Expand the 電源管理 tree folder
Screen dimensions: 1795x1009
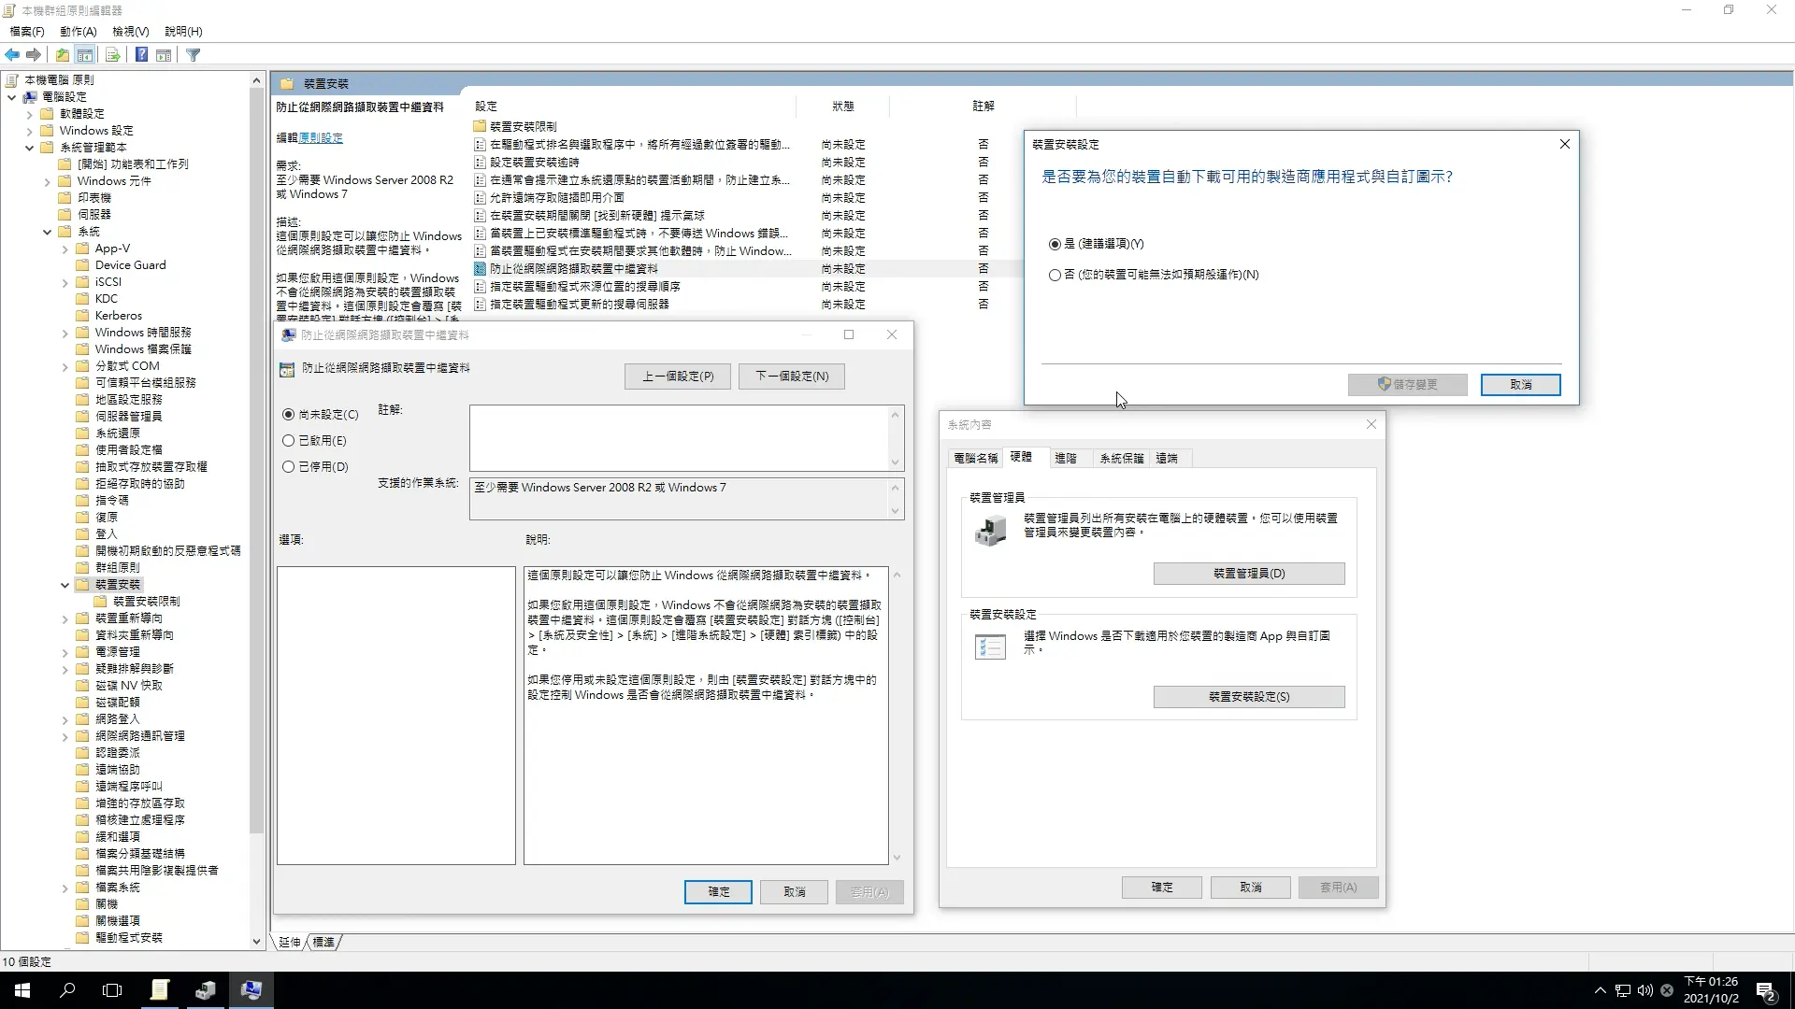tap(65, 653)
